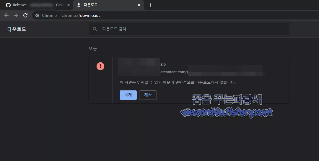The height and width of the screenshot is (161, 319).
Task: Click the browser back arrow
Action: pyautogui.click(x=6, y=15)
